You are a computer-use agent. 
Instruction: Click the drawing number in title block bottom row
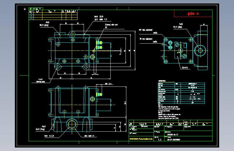pyautogui.click(x=174, y=140)
